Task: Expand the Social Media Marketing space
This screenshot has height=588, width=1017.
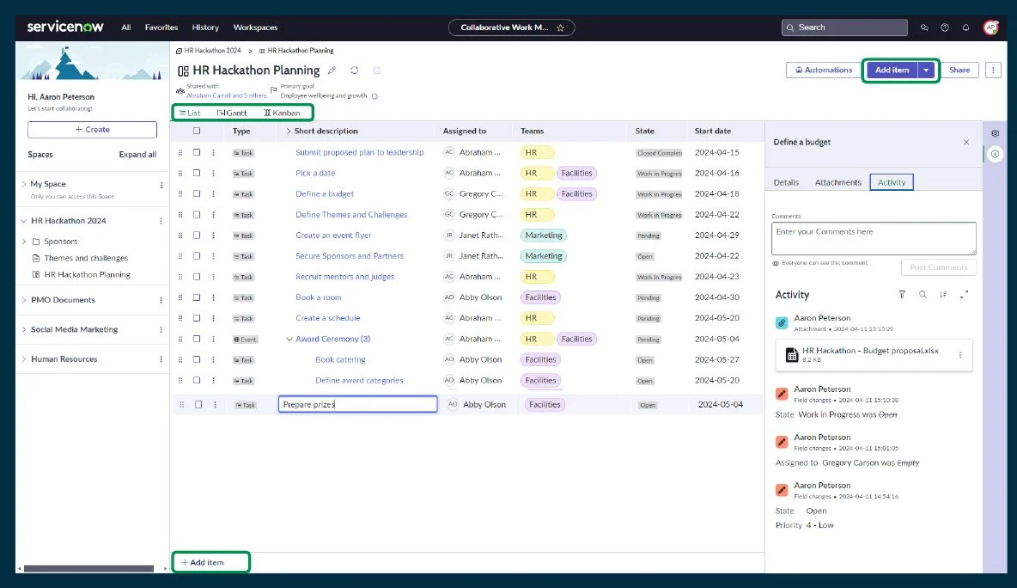Action: [x=24, y=330]
